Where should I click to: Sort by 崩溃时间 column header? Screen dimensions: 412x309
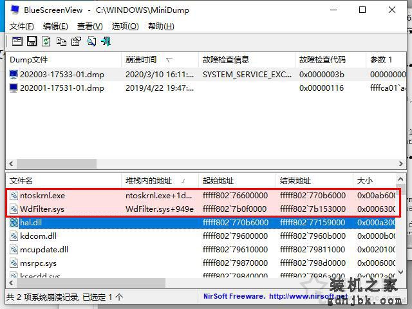(160, 60)
